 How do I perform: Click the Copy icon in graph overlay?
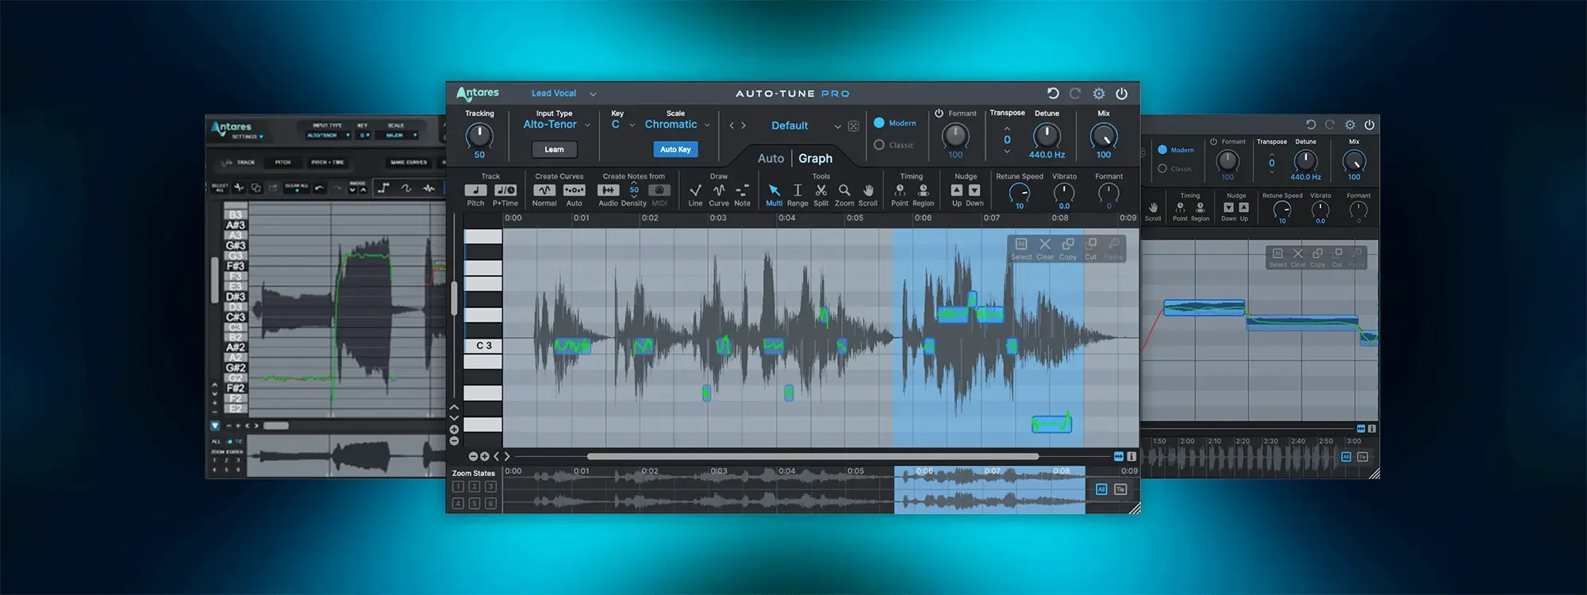1068,244
